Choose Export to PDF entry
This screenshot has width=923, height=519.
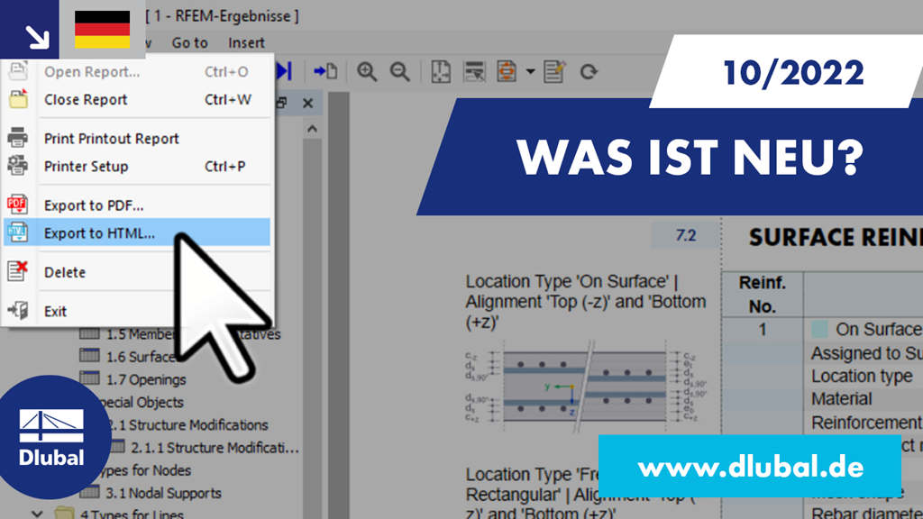[x=137, y=205]
